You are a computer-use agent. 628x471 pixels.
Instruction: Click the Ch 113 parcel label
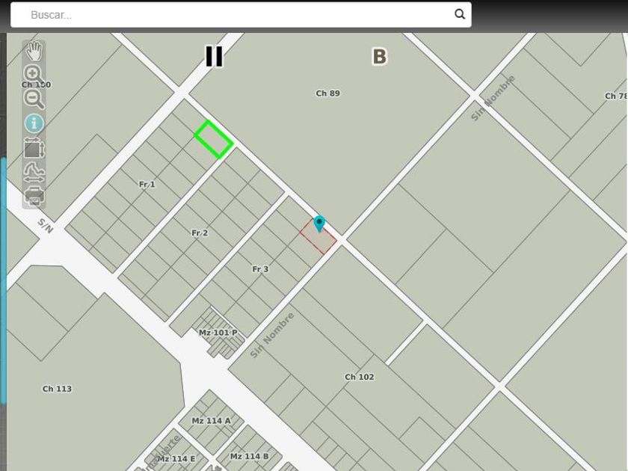click(x=57, y=389)
